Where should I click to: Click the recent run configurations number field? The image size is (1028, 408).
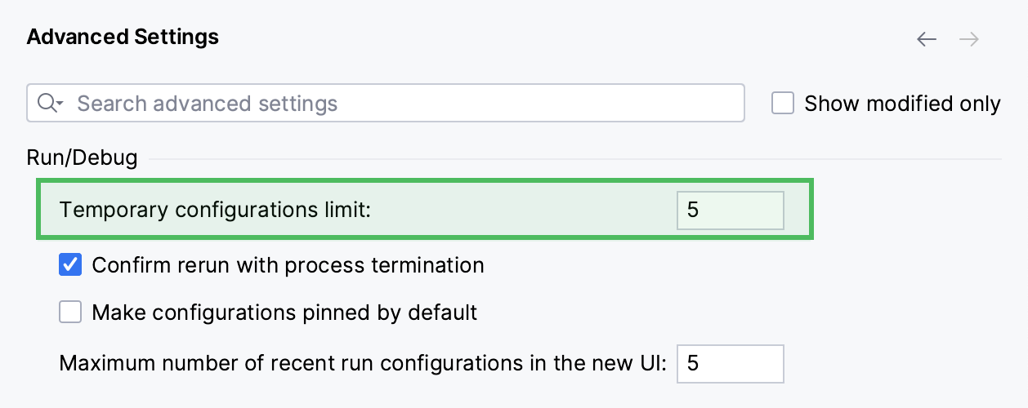731,363
